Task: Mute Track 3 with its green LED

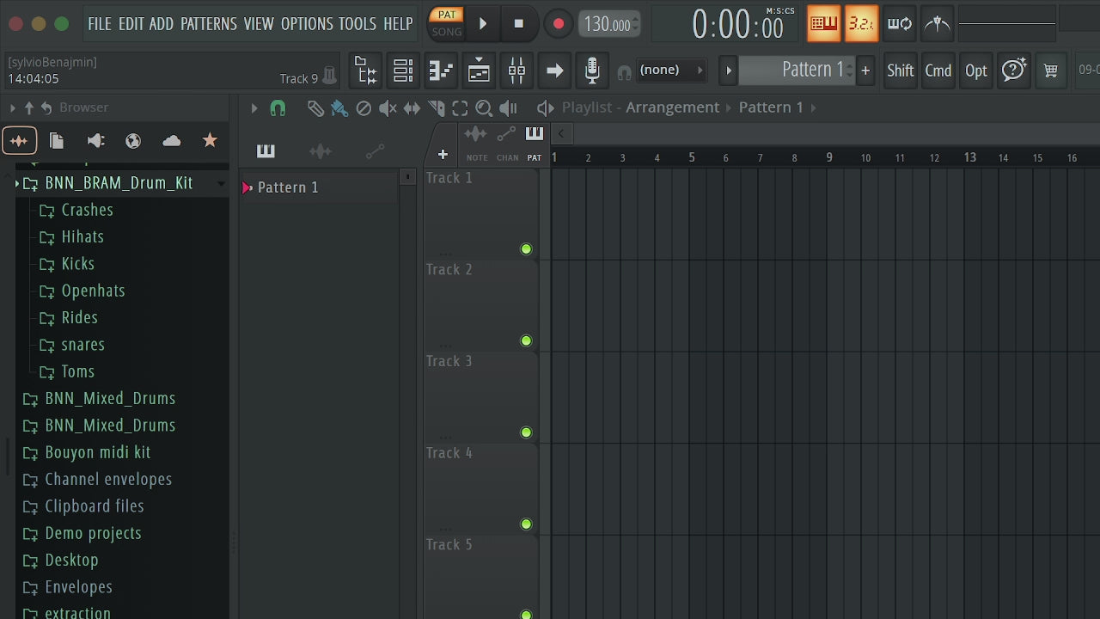Action: coord(526,432)
